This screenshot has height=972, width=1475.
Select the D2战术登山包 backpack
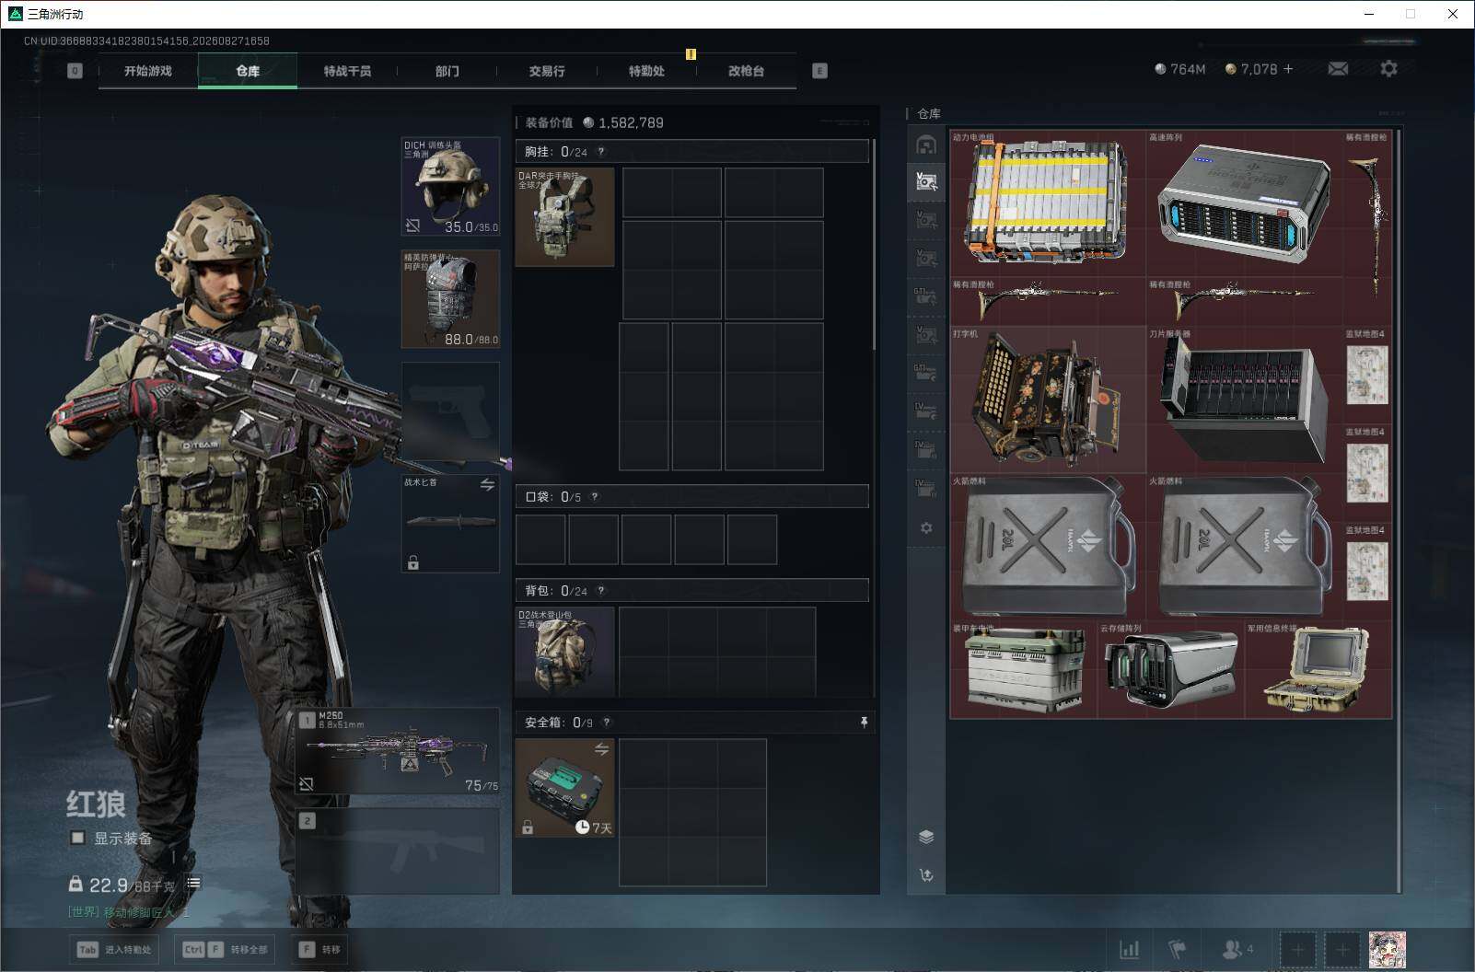tap(564, 652)
